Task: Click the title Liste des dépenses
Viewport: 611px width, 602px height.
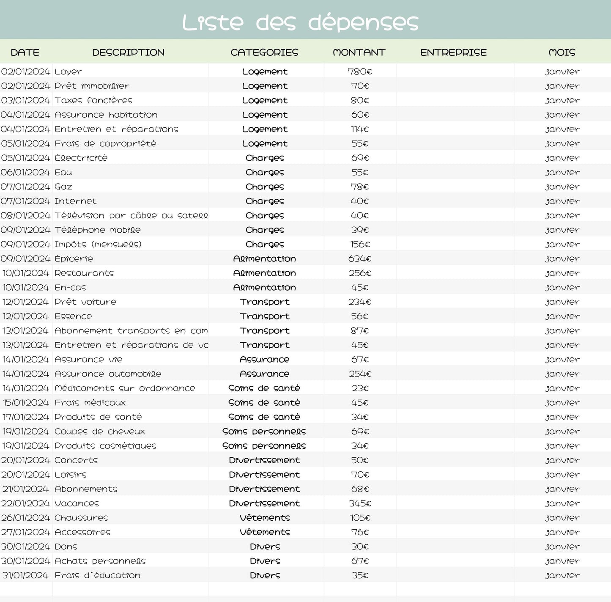Action: pyautogui.click(x=300, y=21)
